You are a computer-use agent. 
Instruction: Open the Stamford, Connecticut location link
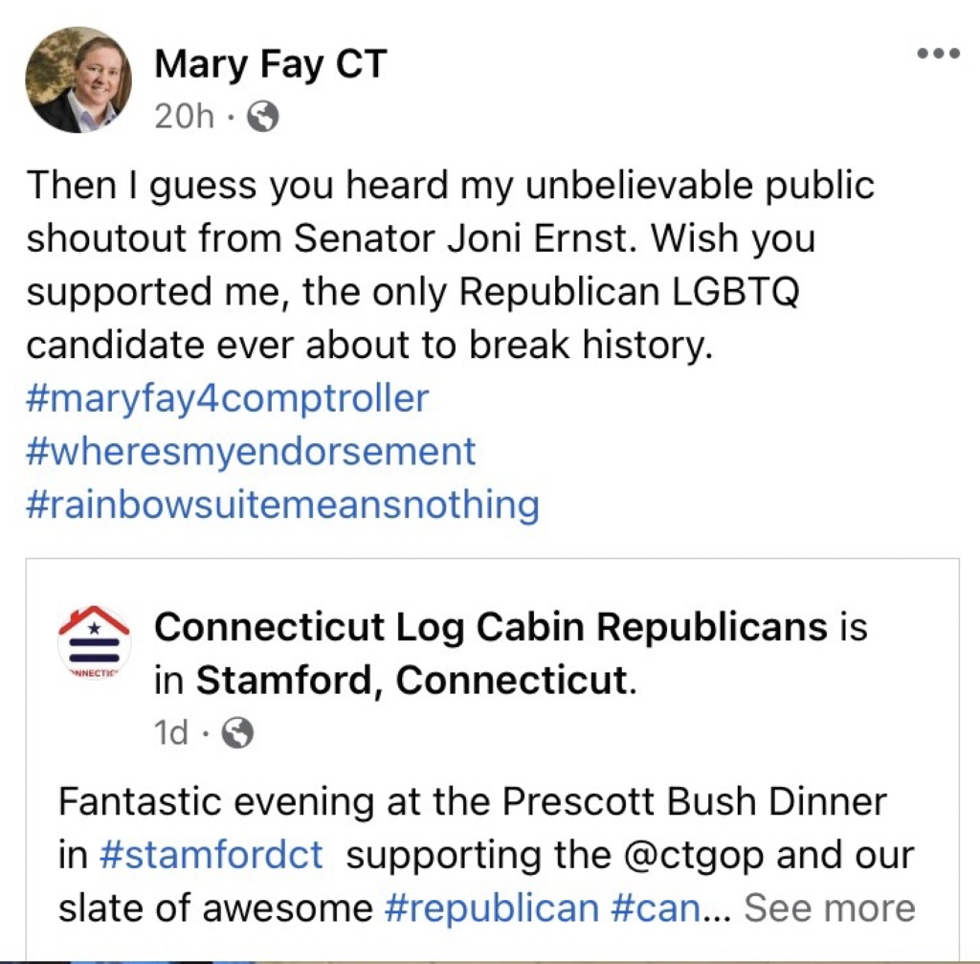tap(412, 680)
